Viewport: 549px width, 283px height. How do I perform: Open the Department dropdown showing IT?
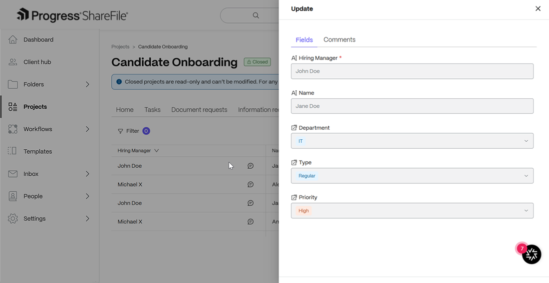(412, 141)
